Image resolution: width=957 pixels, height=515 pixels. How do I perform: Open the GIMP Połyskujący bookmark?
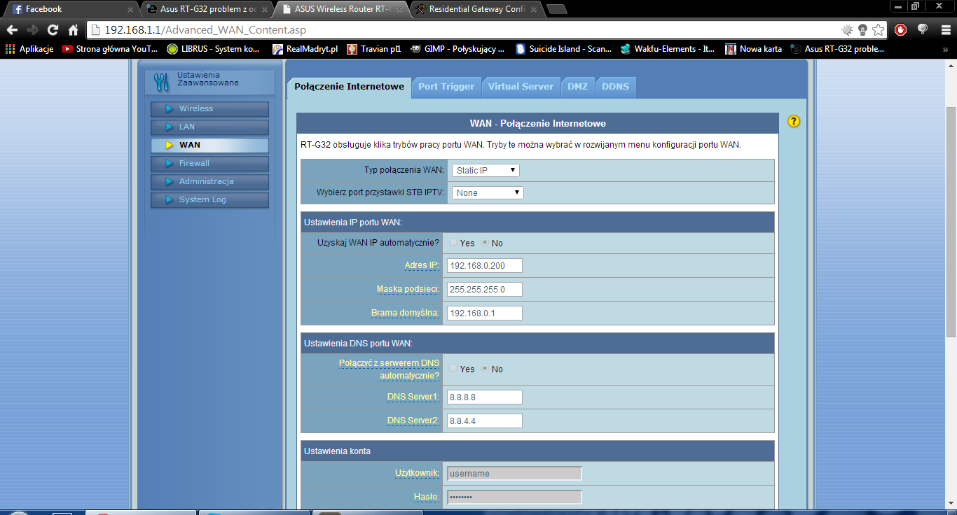pyautogui.click(x=457, y=49)
